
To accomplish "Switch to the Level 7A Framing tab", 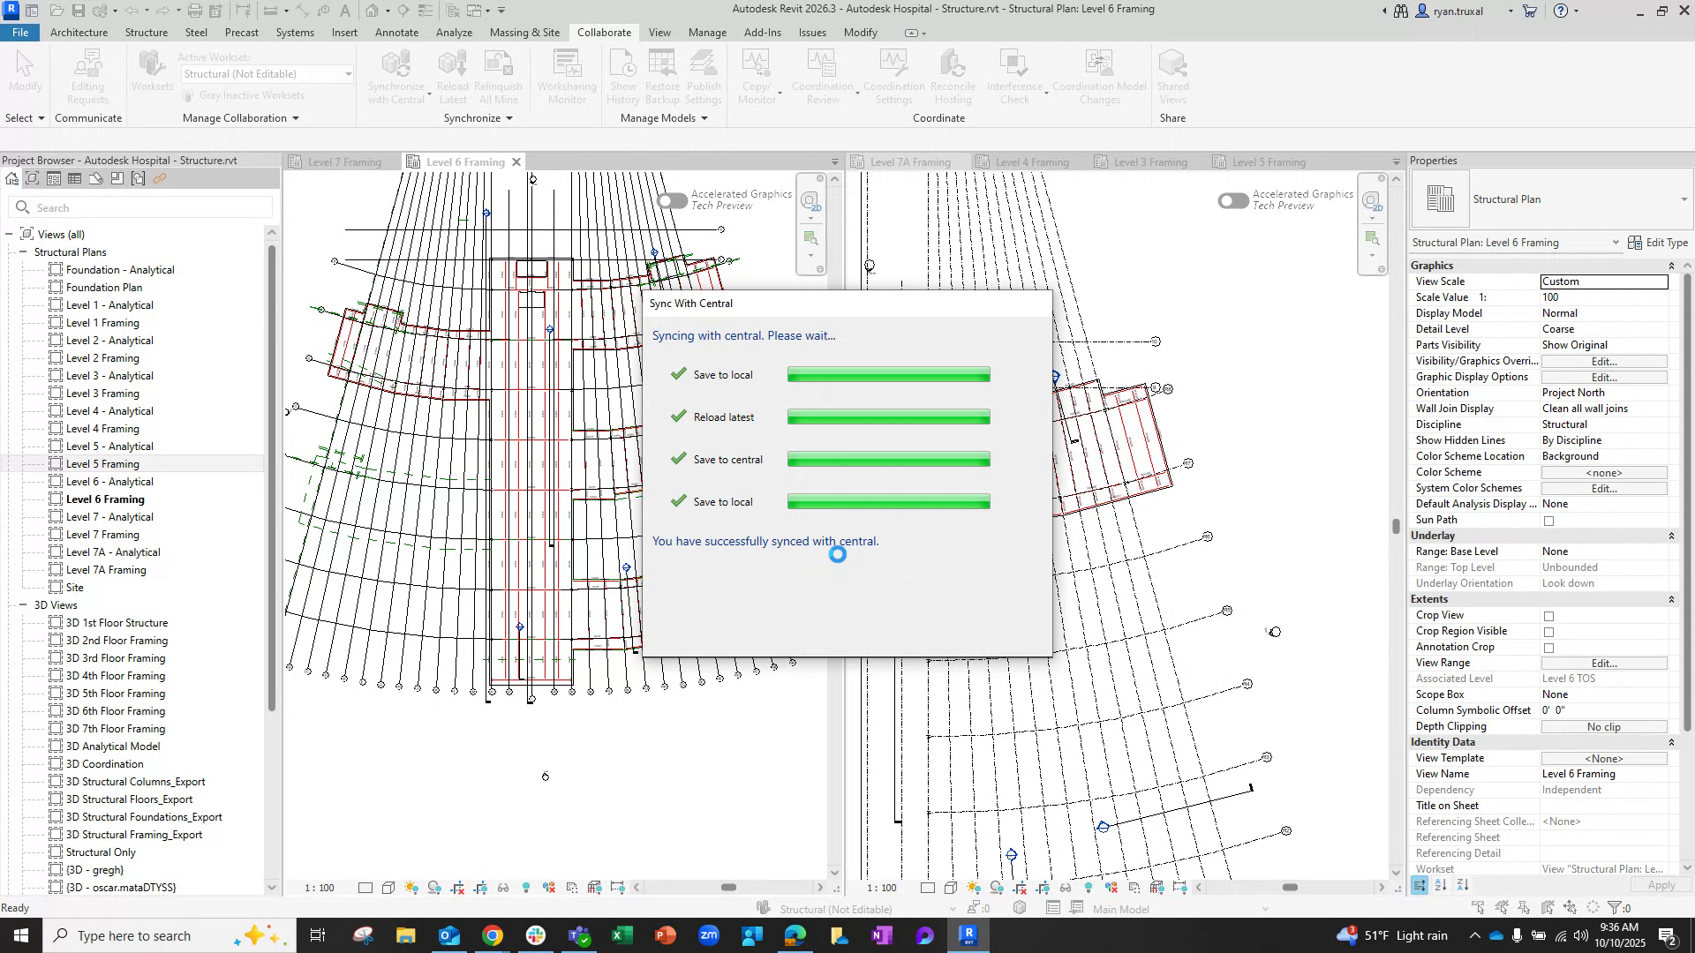I will click(x=910, y=161).
